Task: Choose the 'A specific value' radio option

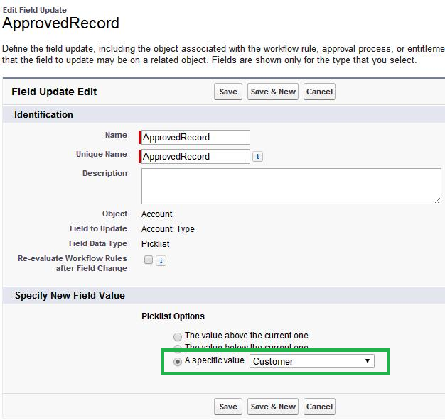Action: pos(178,362)
